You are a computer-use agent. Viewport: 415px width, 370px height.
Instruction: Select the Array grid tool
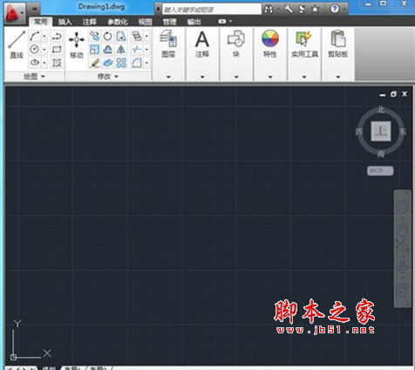coord(121,63)
